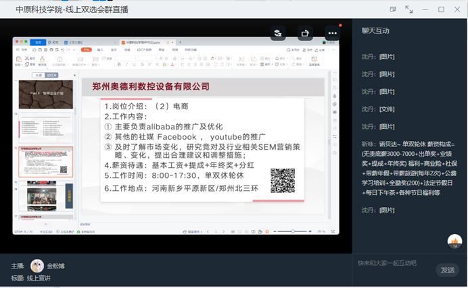Click the selection pane icon in WPS ribbon
The width and height of the screenshot is (468, 288).
click(314, 59)
